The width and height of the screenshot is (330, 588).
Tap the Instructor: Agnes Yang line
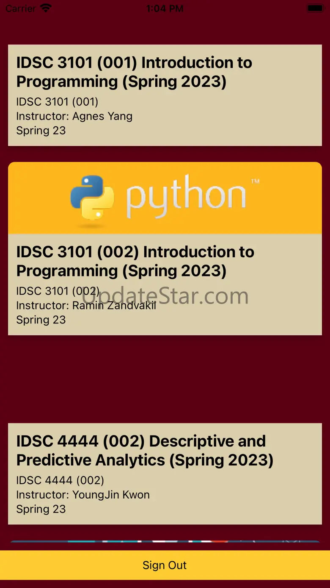click(74, 116)
